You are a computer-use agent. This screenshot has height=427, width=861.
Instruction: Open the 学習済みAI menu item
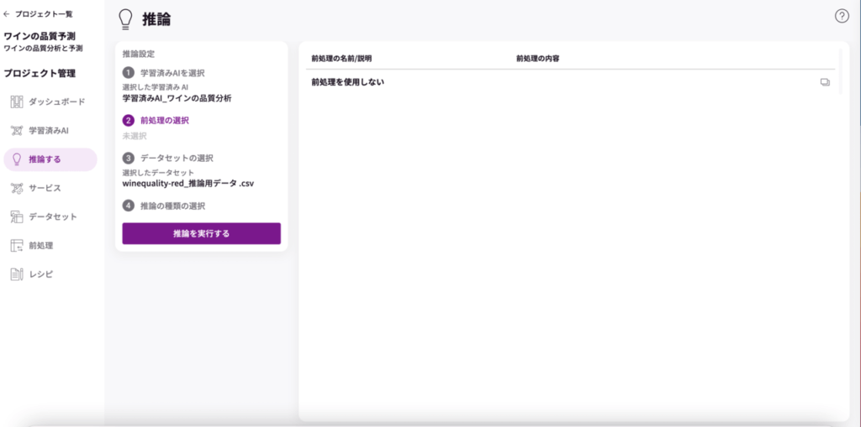pyautogui.click(x=50, y=131)
